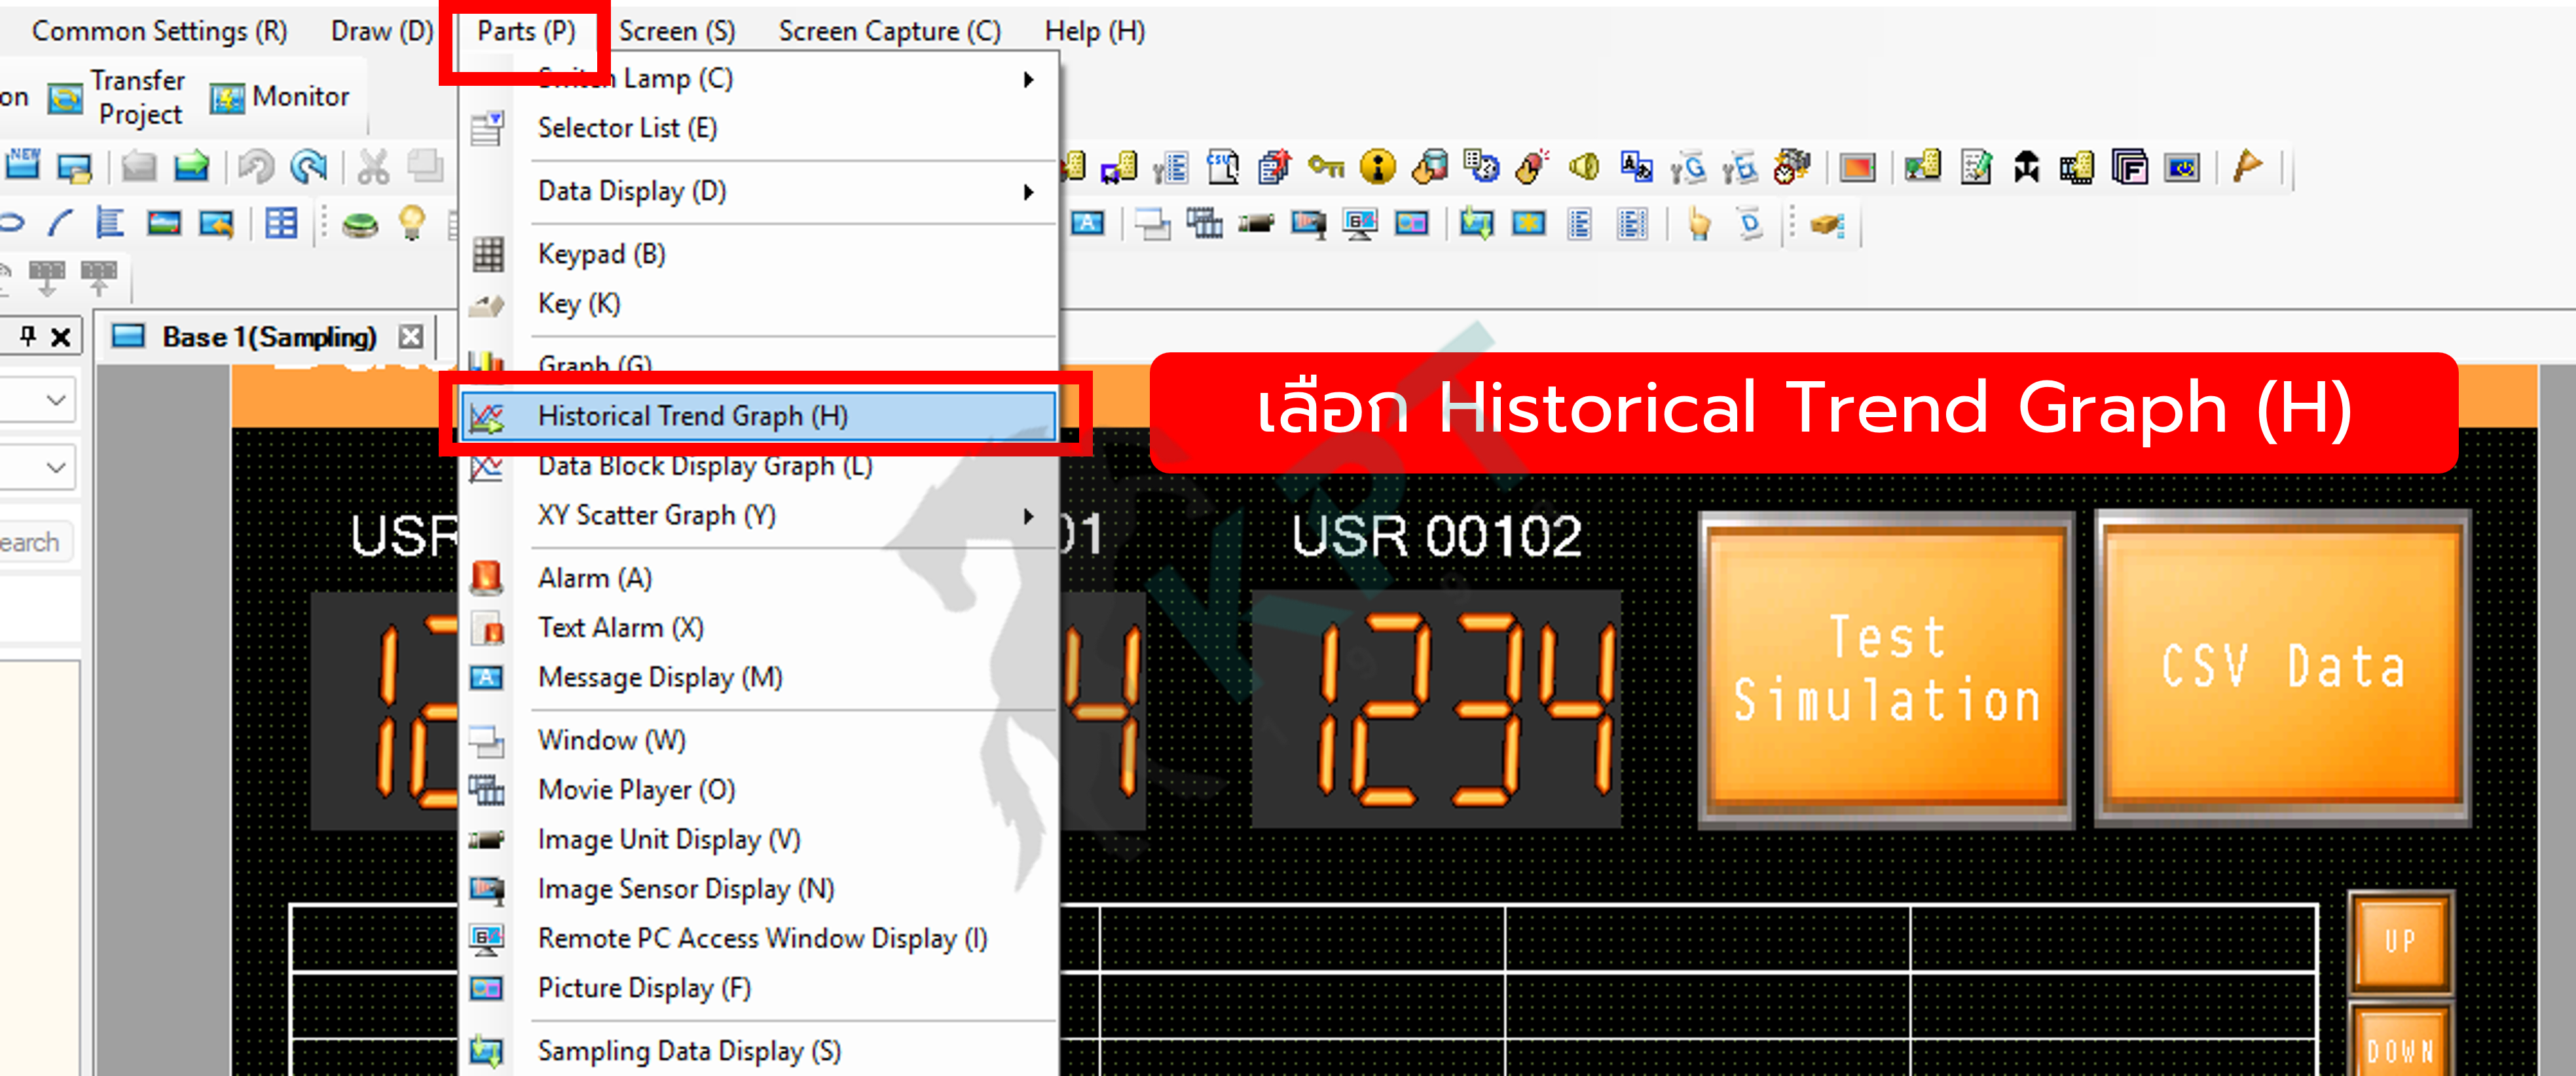2576x1076 pixels.
Task: Click the Monitor toolbar button
Action: [280, 97]
